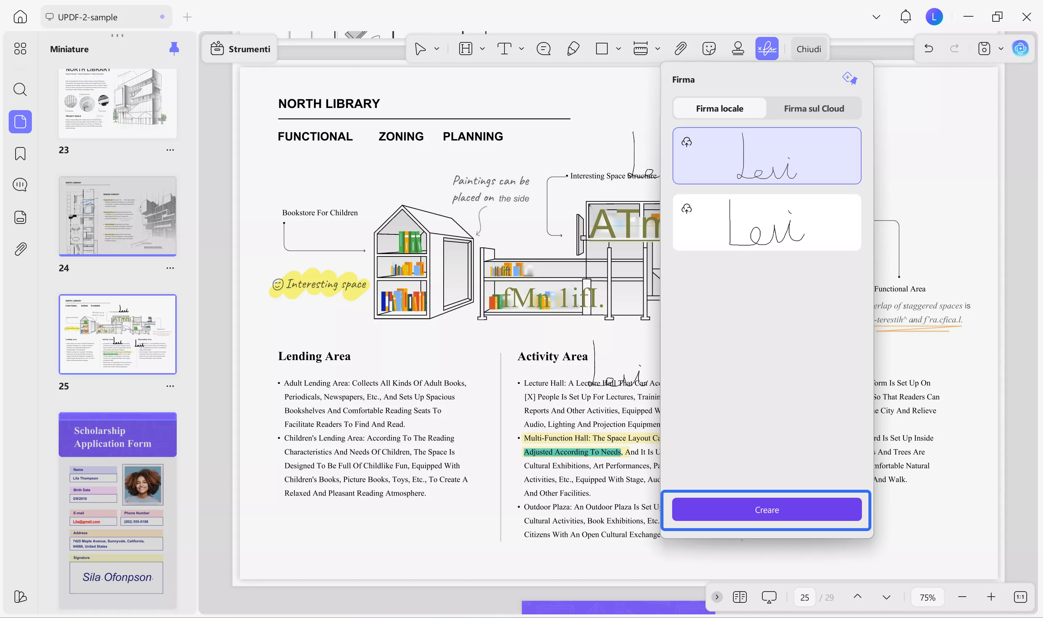
Task: Select the comment note tool
Action: point(543,49)
